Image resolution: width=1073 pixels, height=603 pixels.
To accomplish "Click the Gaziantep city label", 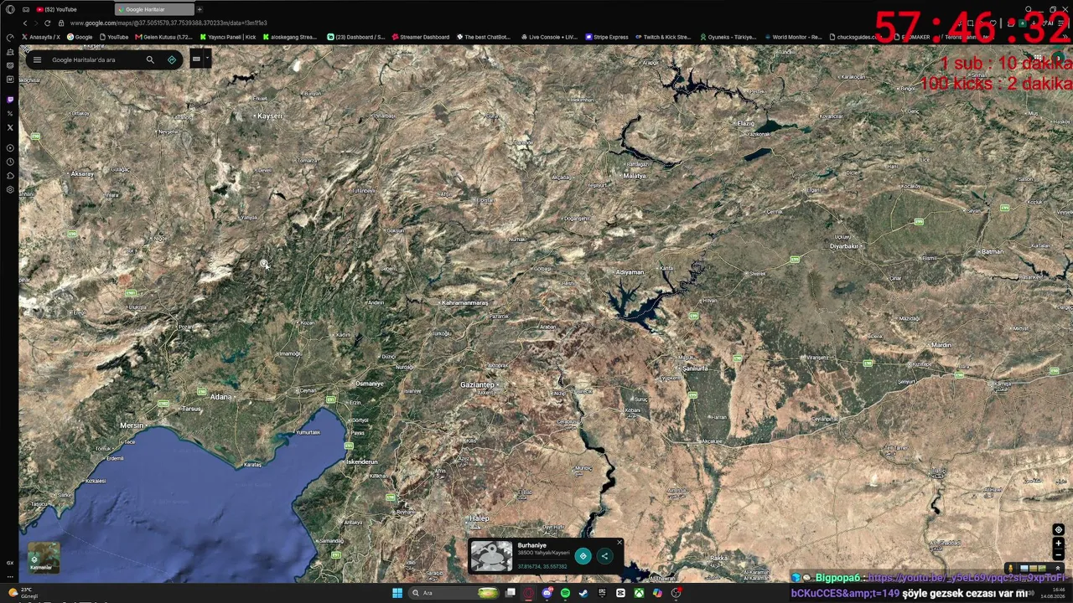I will pyautogui.click(x=478, y=384).
